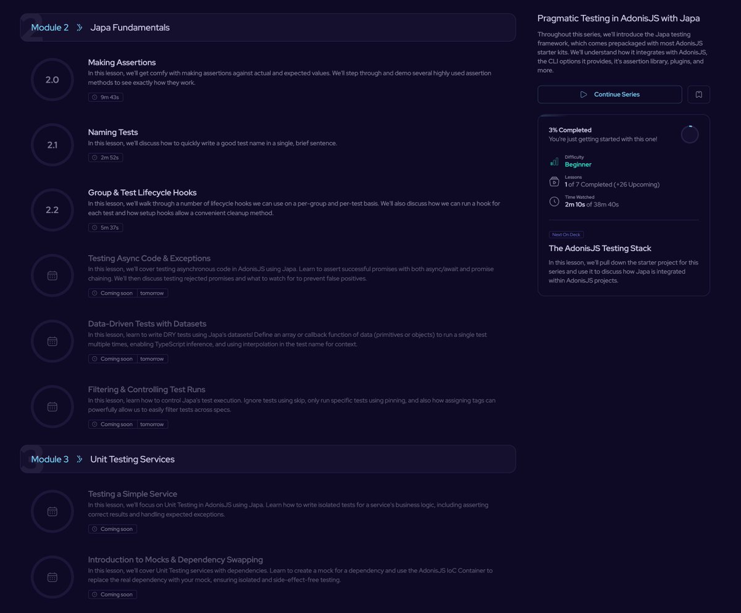The height and width of the screenshot is (613, 741).
Task: Click the Beginner difficulty value
Action: tap(578, 165)
